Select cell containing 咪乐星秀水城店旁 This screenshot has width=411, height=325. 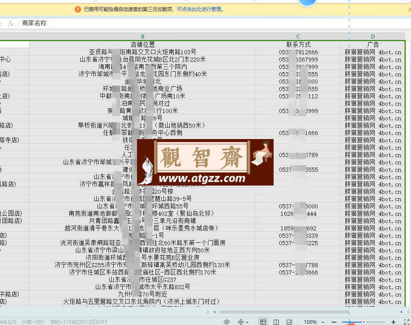coord(143,228)
